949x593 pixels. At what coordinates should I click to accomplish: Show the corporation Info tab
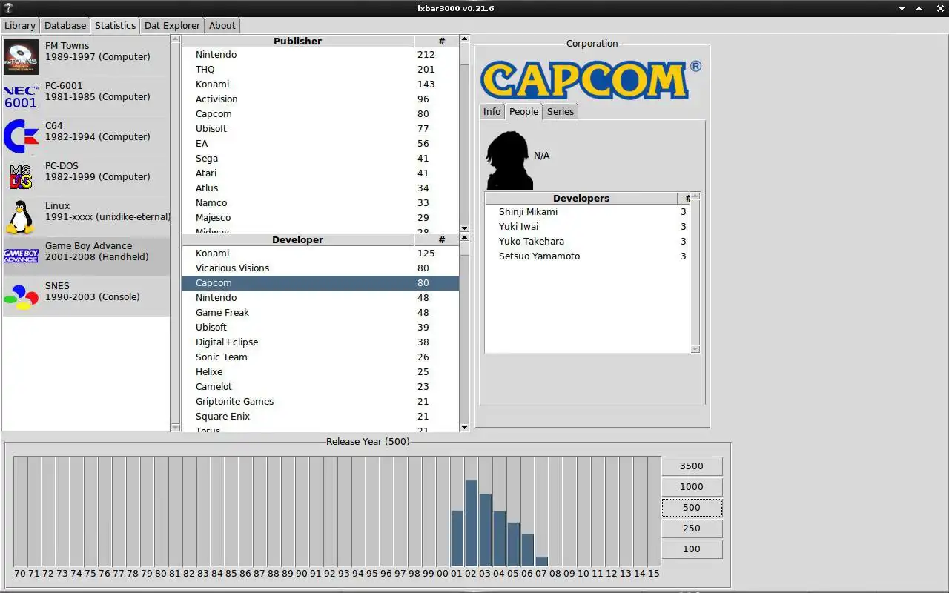[492, 111]
